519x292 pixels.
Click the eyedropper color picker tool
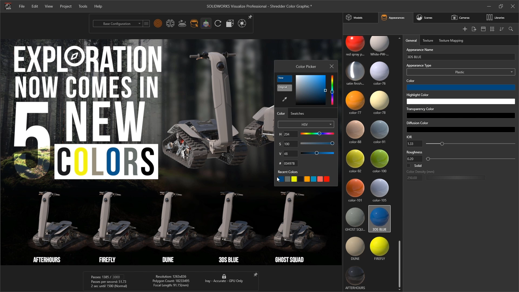[285, 99]
